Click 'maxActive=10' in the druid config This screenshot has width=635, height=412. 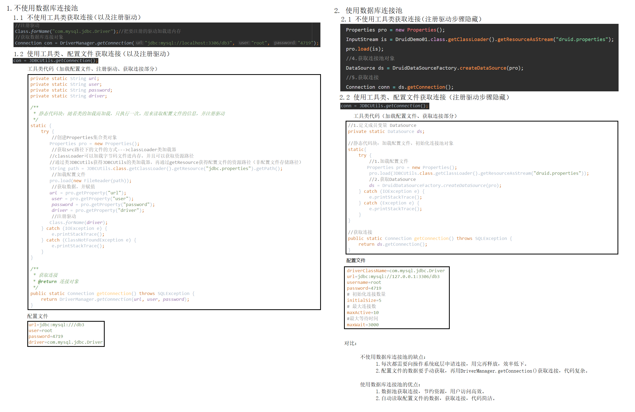[x=363, y=313]
